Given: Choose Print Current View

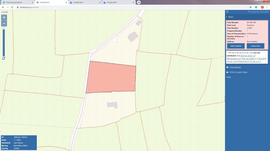Looking at the screenshot, I should pyautogui.click(x=238, y=72).
